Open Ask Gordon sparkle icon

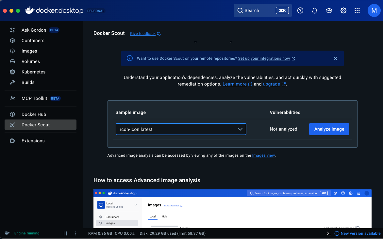tap(12, 30)
